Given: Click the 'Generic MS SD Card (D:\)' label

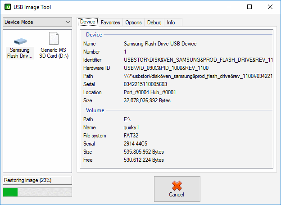Looking at the screenshot, I should point(54,53).
